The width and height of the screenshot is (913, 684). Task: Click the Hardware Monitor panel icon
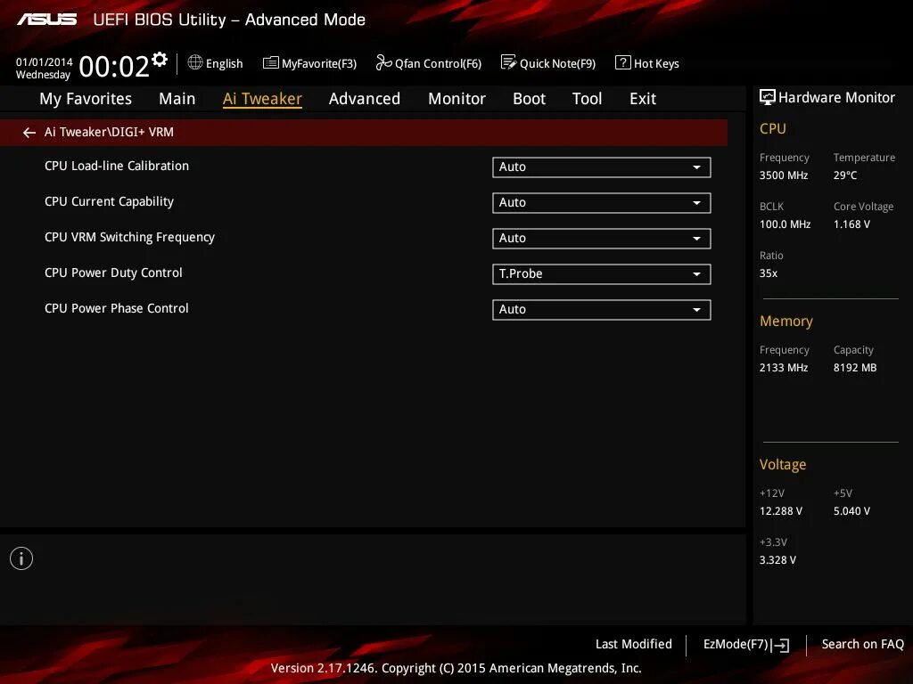767,97
